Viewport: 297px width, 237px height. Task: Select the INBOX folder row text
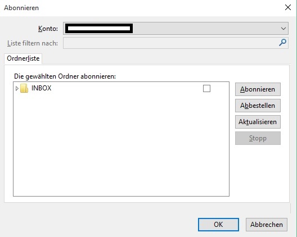point(41,88)
